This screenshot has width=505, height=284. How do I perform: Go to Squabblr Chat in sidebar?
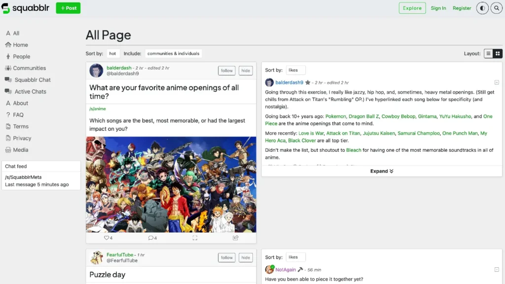(x=33, y=80)
